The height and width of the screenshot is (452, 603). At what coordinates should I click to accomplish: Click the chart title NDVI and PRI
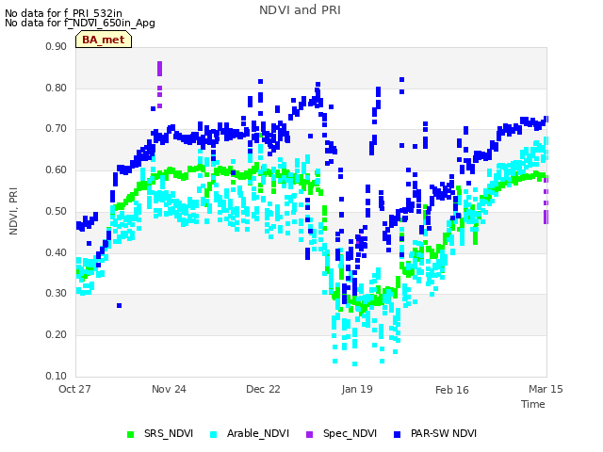coord(300,10)
